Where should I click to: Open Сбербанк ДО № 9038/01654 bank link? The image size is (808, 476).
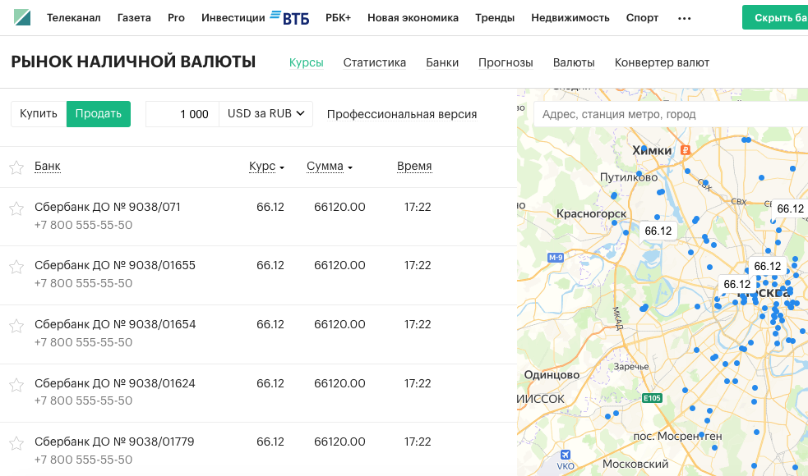pos(115,324)
